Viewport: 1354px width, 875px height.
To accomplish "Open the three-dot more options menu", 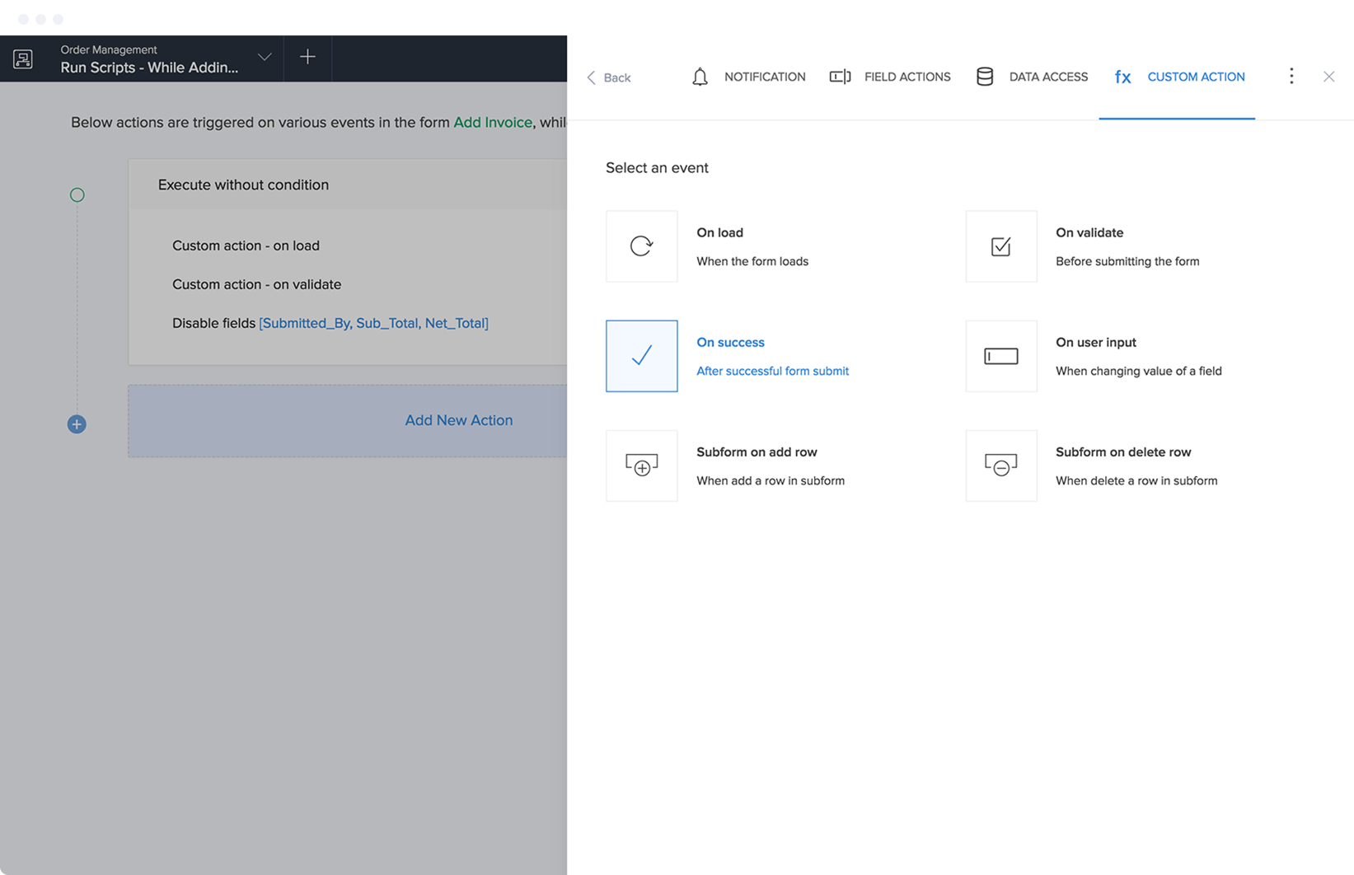I will [x=1291, y=77].
